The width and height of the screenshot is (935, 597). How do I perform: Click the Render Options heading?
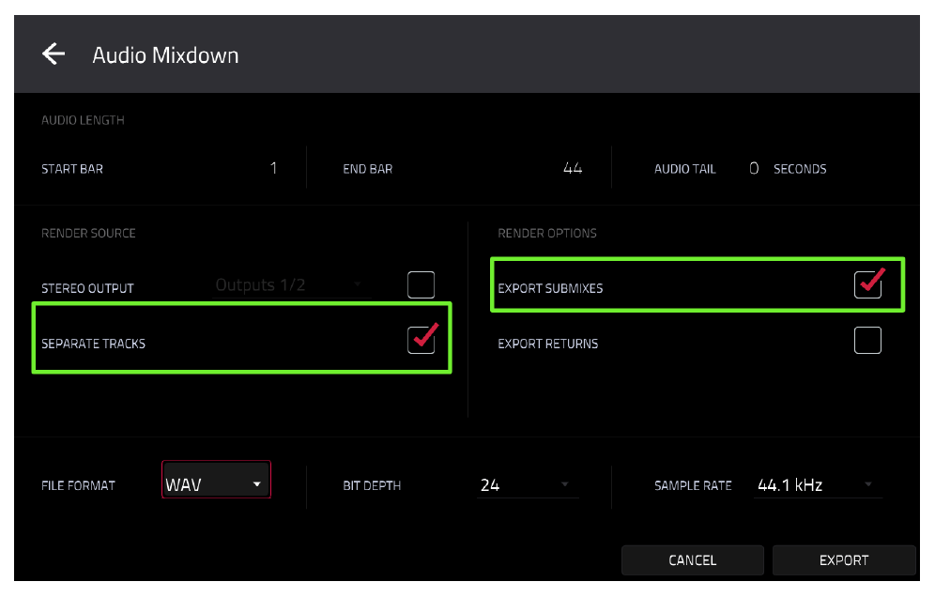point(547,233)
